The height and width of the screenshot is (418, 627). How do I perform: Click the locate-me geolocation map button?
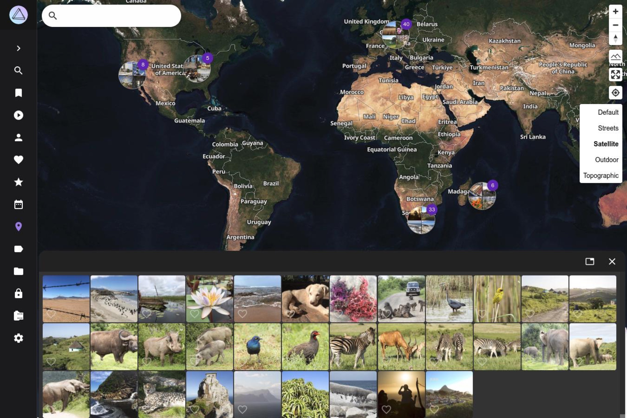(x=615, y=93)
